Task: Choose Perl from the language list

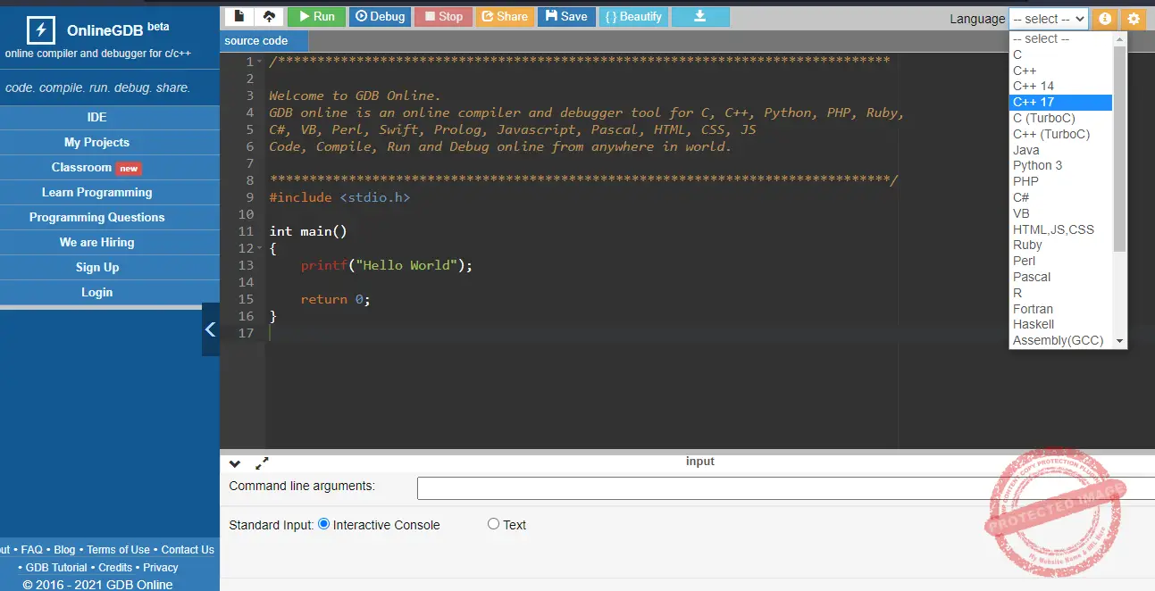Action: tap(1061, 261)
